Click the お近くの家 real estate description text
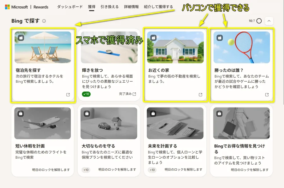The width and height of the screenshot is (284, 188). click(174, 79)
